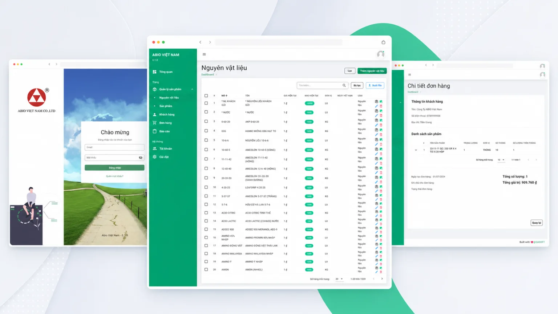The height and width of the screenshot is (314, 558).
Task: Click the Lọc button
Action: [x=350, y=71]
